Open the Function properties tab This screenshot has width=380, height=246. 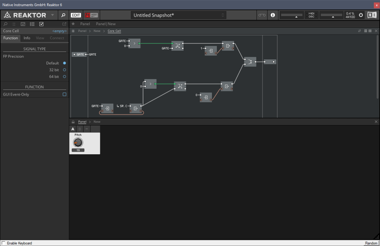click(x=11, y=38)
